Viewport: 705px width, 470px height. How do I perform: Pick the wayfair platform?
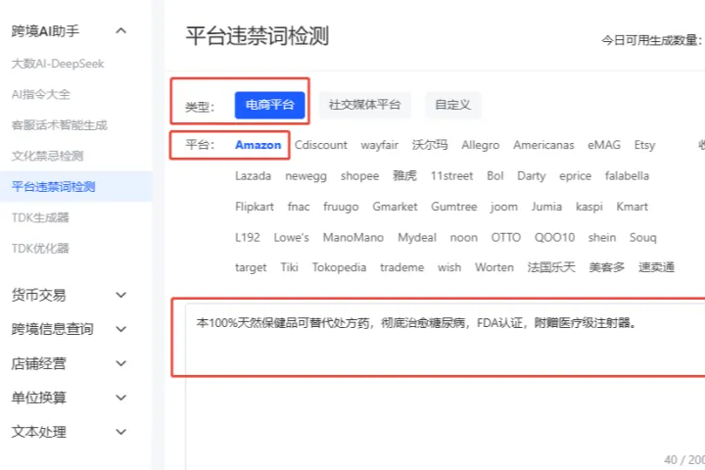[x=380, y=145]
